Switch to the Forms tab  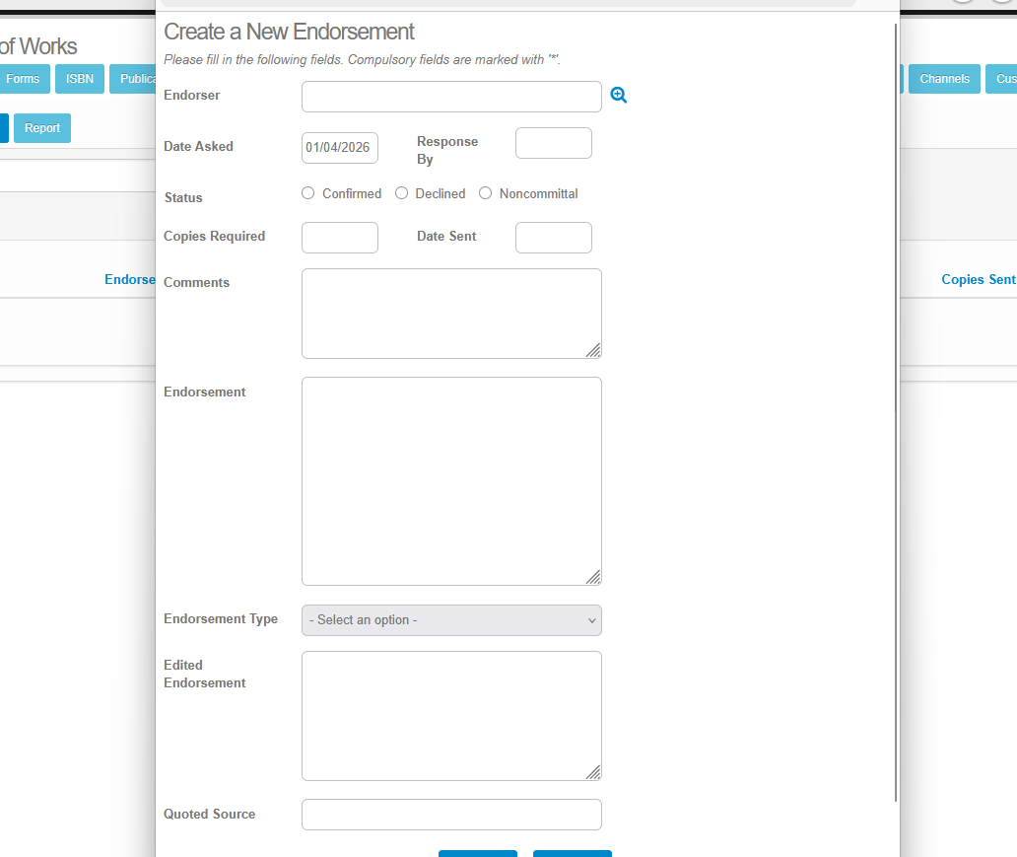click(x=24, y=79)
